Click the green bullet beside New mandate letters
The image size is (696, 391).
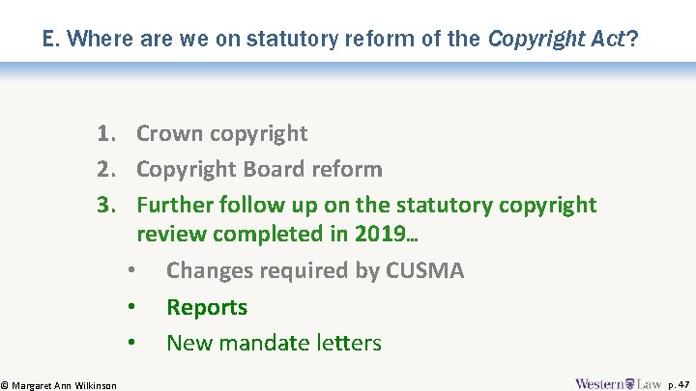point(131,342)
